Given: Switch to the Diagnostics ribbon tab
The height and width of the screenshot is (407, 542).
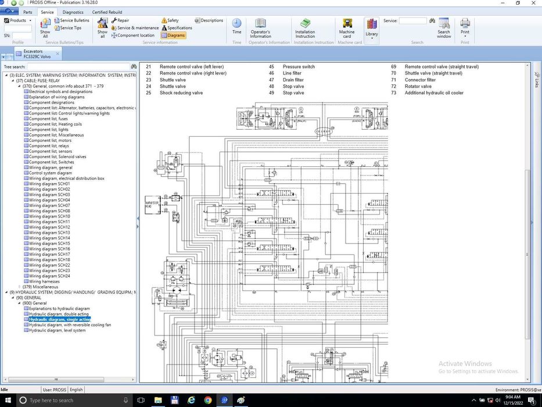Looking at the screenshot, I should pyautogui.click(x=73, y=12).
